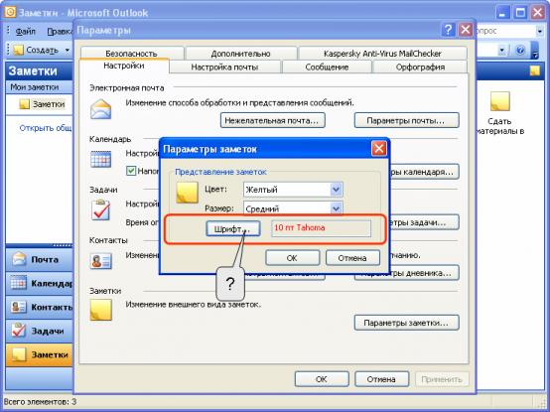Click the note icon in Outlook header bar
This screenshot has width=550, height=412.
tap(534, 71)
